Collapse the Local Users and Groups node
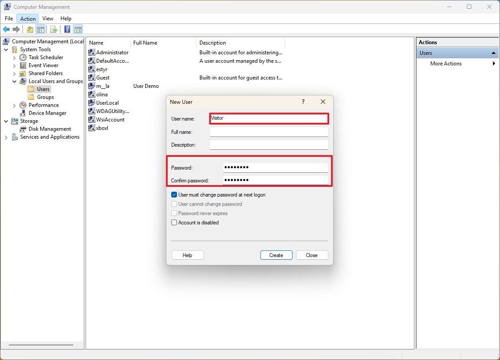This screenshot has height=360, width=500. tap(15, 81)
